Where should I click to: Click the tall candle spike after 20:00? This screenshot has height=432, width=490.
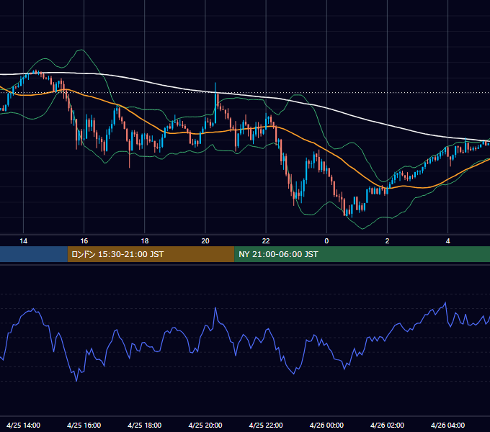215,103
